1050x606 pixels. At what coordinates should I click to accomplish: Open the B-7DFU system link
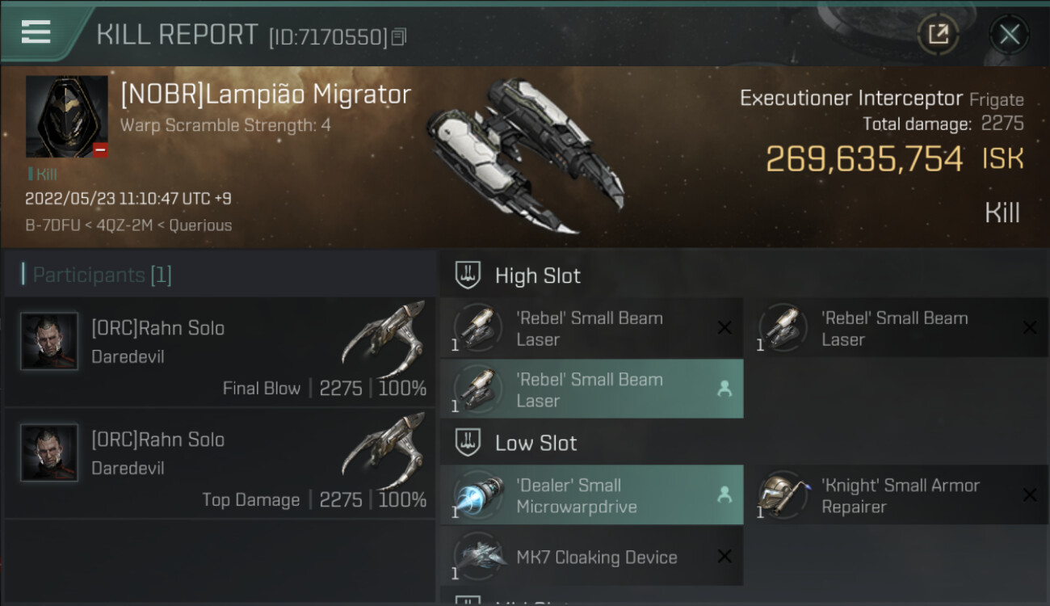tap(52, 225)
